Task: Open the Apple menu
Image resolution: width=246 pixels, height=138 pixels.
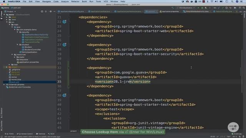Action: [x=4, y=2]
